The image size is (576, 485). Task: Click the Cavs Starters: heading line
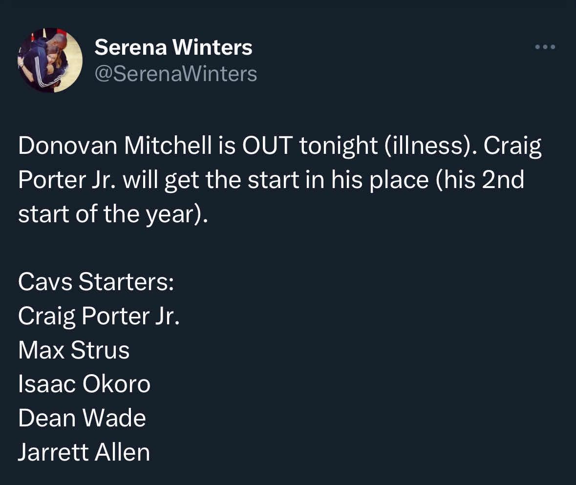(x=96, y=282)
